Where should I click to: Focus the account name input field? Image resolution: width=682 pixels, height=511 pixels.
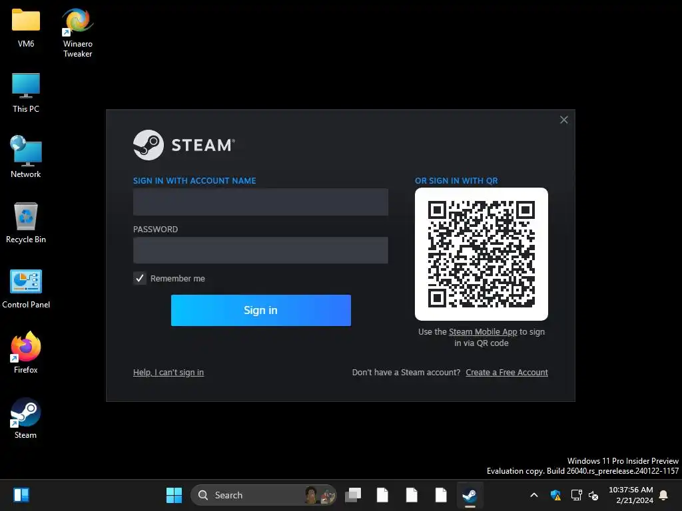click(x=260, y=202)
